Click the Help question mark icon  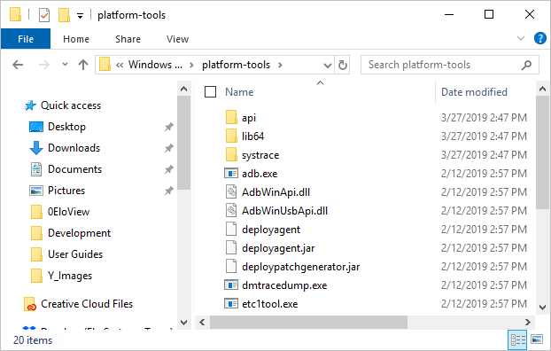click(539, 38)
